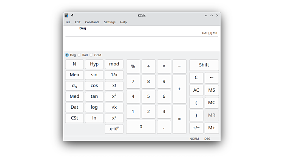
Task: Click the equals button
Action: [179, 119]
